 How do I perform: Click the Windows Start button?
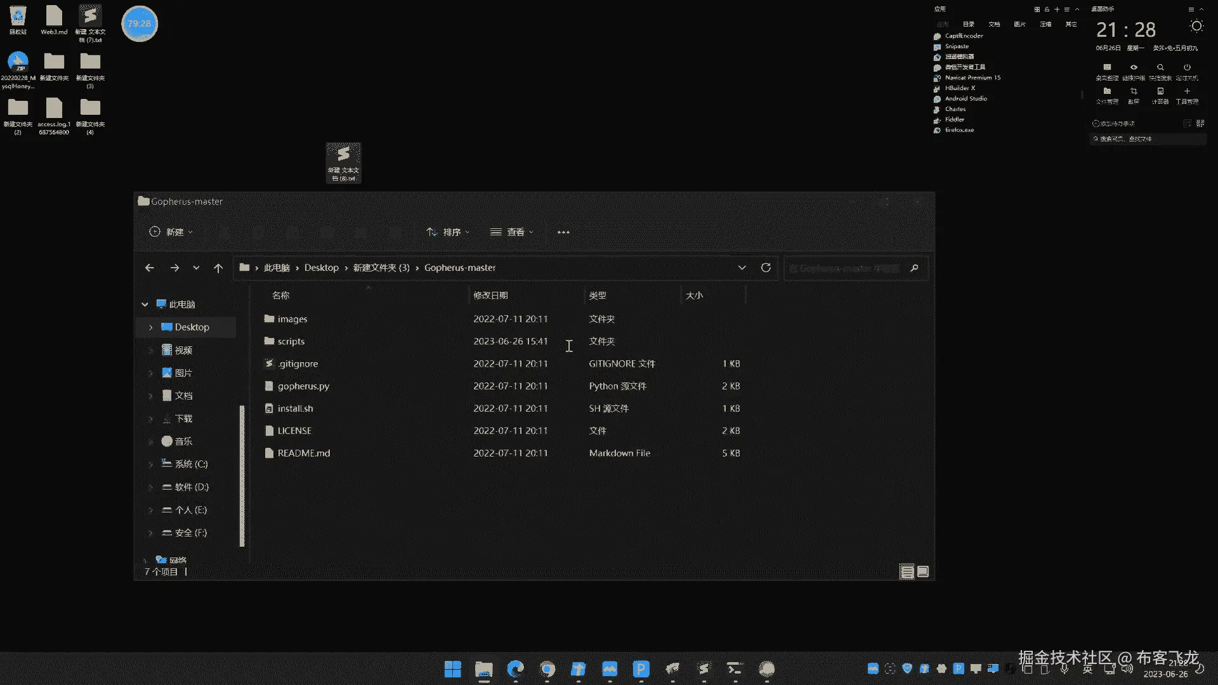coord(453,669)
